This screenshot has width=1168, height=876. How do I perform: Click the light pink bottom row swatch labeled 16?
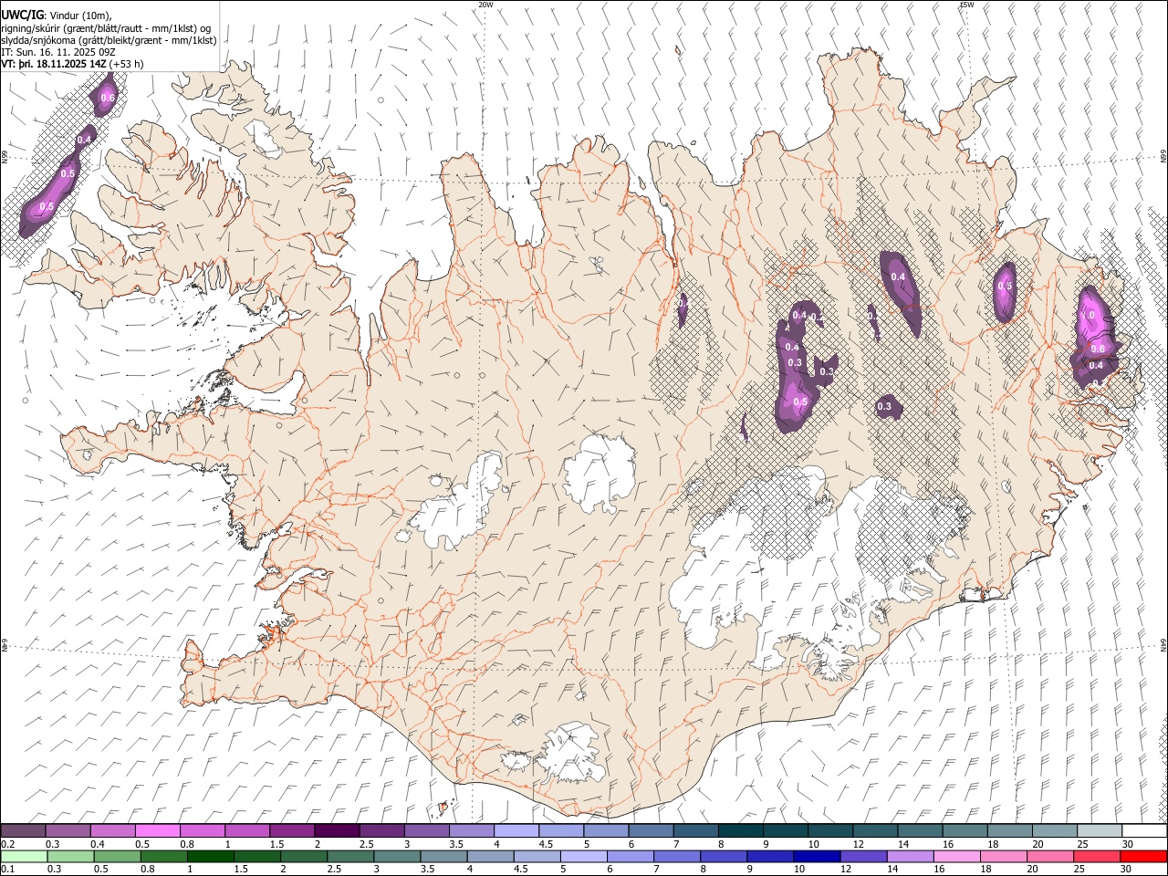point(956,857)
